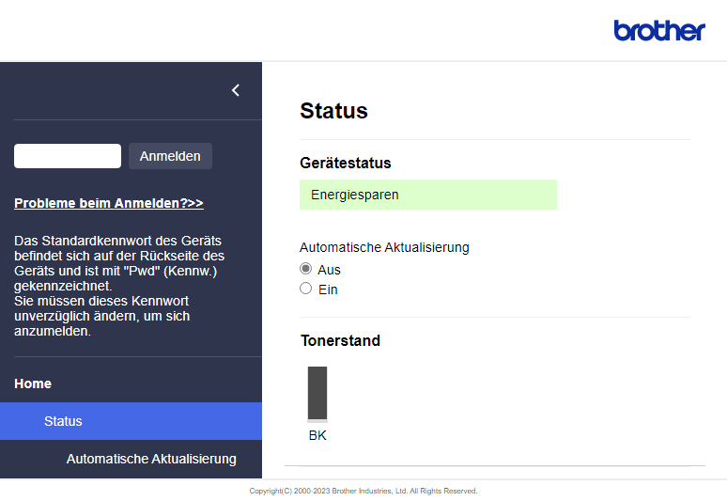
Task: Select the Ein radio button
Action: (305, 289)
